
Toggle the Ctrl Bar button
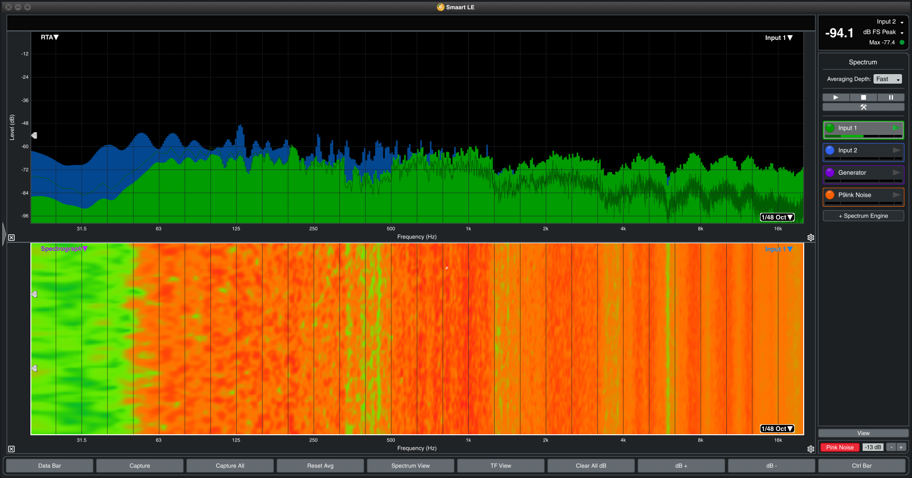point(862,466)
